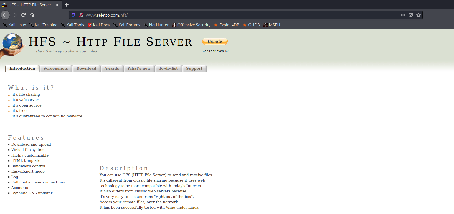The image size is (454, 214).
Task: Close the HFS HTTP File Server tab
Action: click(57, 5)
